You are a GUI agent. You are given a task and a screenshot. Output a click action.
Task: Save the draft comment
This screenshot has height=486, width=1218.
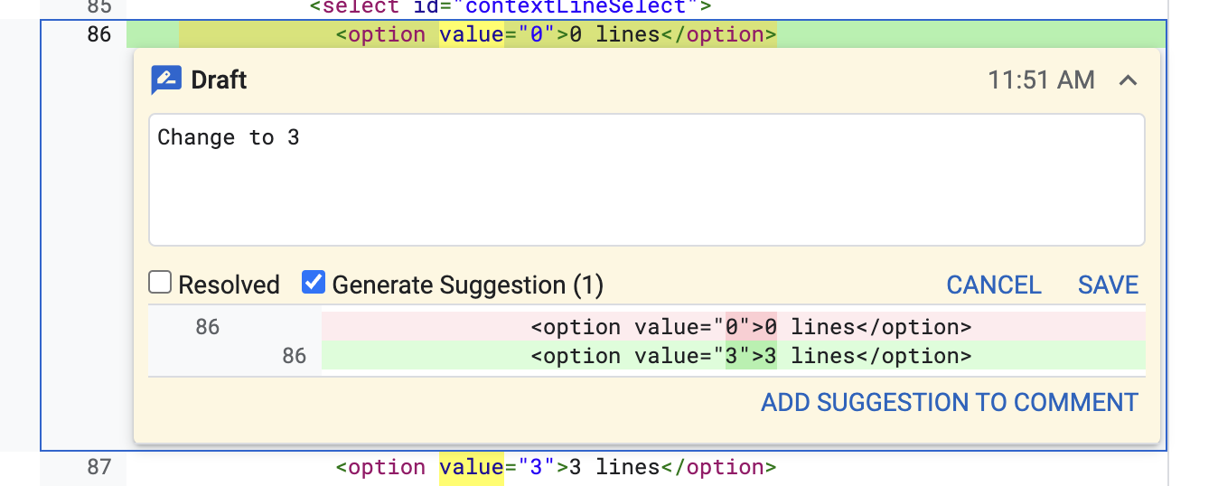1108,285
